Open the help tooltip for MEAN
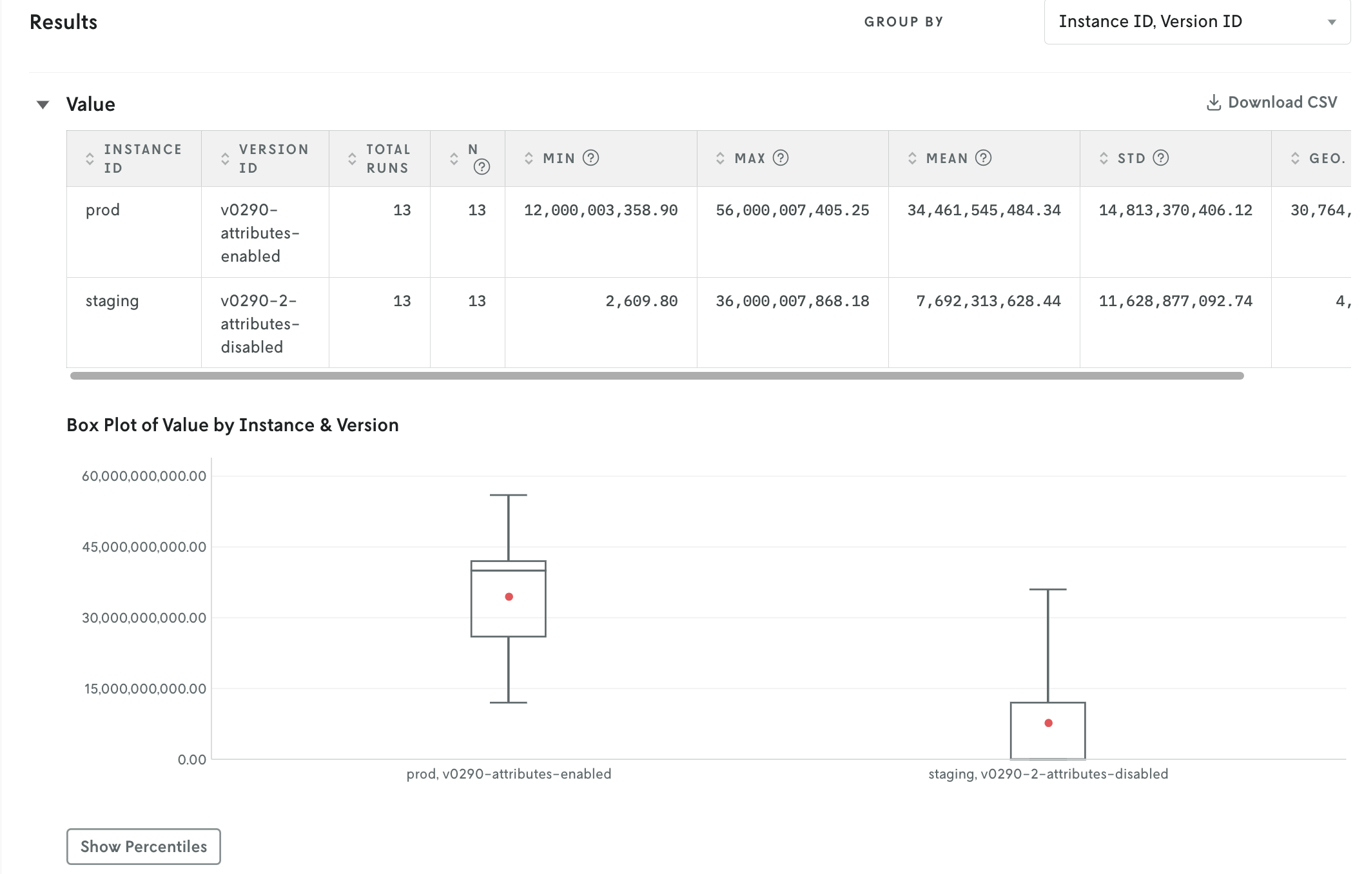1364x874 pixels. pos(982,157)
